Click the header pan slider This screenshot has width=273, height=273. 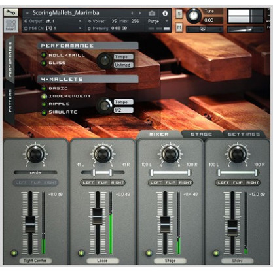click(204, 29)
